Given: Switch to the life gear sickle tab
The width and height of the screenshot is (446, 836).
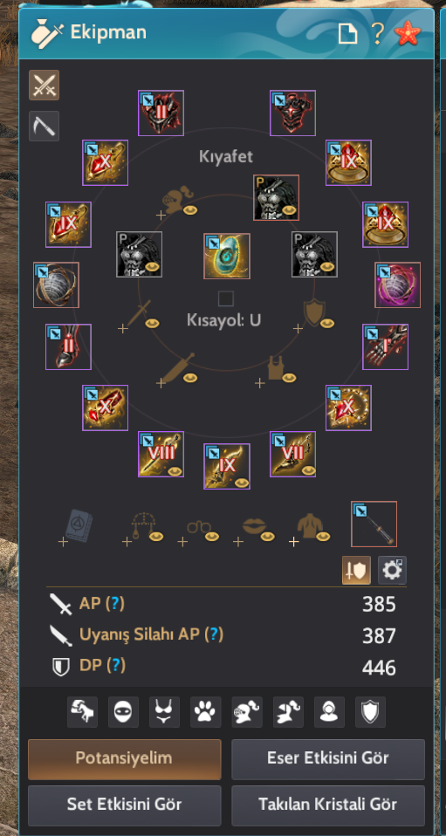Looking at the screenshot, I should point(44,126).
